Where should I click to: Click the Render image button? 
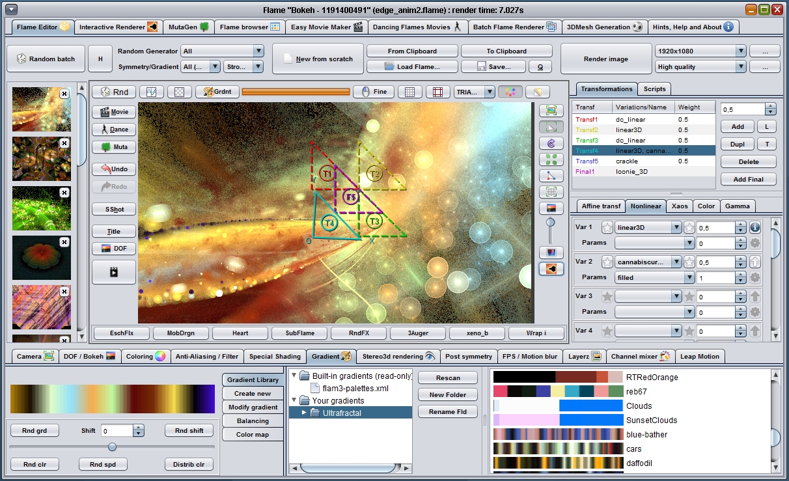pos(605,59)
